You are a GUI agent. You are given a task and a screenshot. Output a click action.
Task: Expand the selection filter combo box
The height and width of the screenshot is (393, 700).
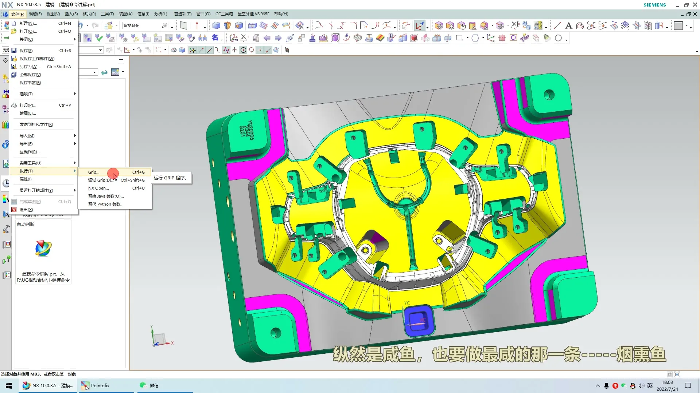(100, 50)
